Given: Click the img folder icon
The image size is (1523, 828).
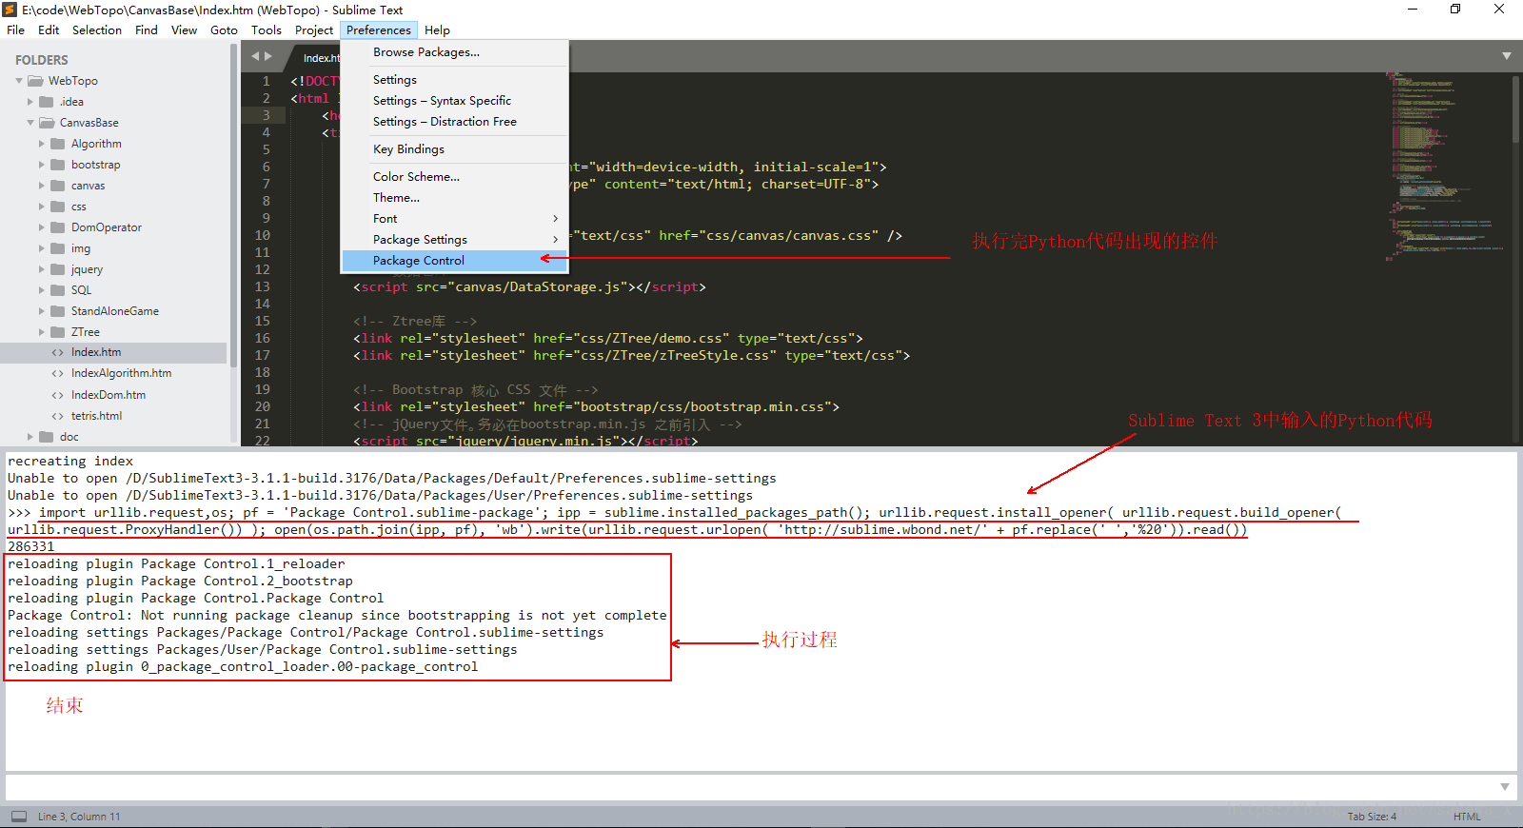Looking at the screenshot, I should pyautogui.click(x=58, y=248).
